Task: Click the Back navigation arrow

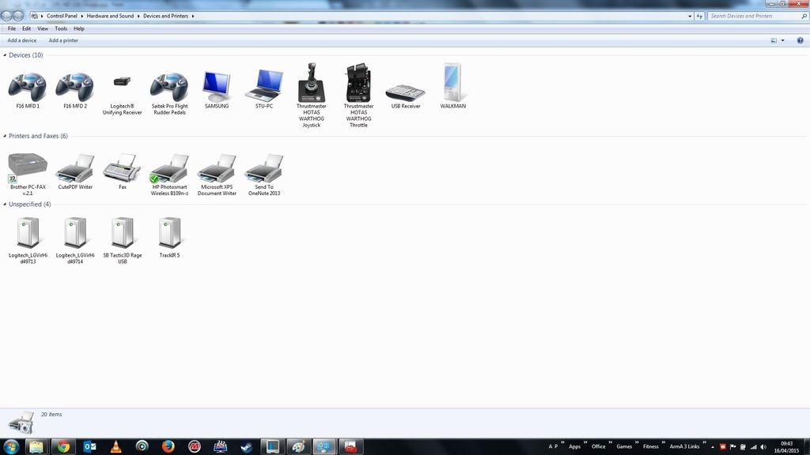Action: 6,16
